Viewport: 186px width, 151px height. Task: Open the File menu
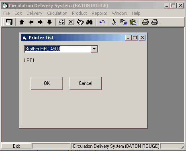click(x=6, y=13)
